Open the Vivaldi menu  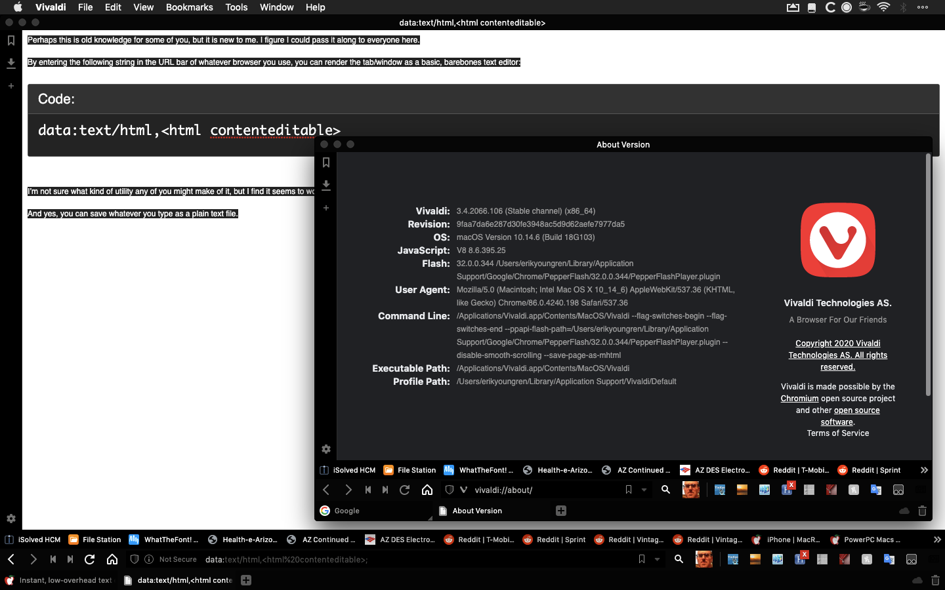tap(51, 7)
